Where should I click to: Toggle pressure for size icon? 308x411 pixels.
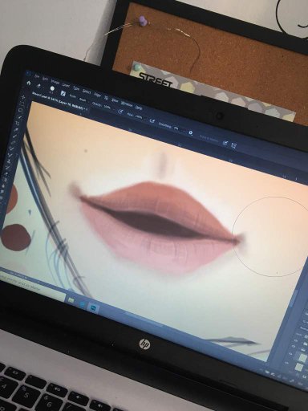(x=226, y=143)
